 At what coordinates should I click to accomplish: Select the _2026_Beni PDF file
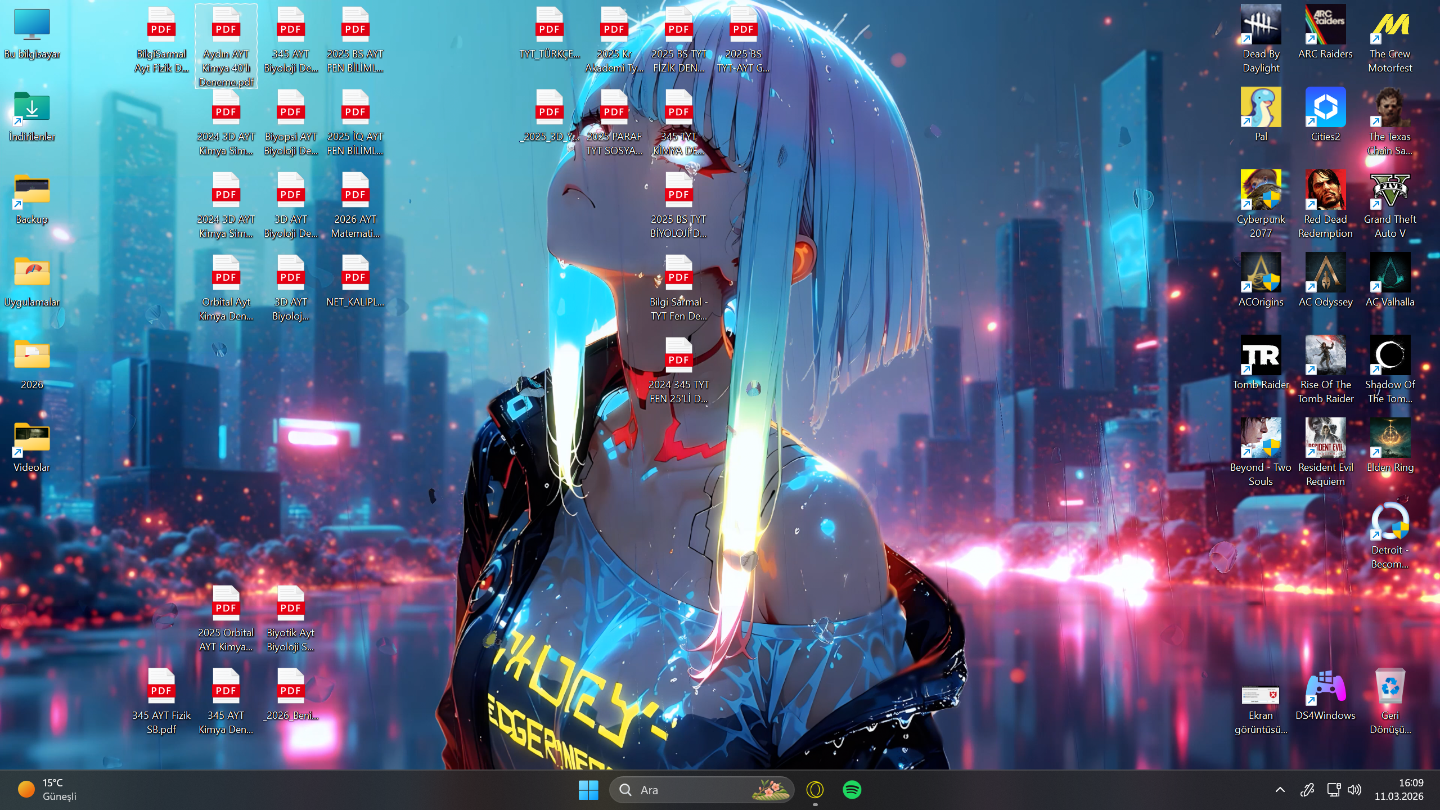click(291, 694)
